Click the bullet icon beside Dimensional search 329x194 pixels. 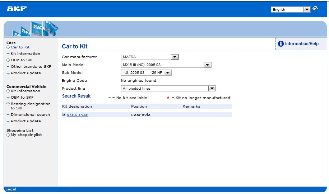click(x=8, y=115)
